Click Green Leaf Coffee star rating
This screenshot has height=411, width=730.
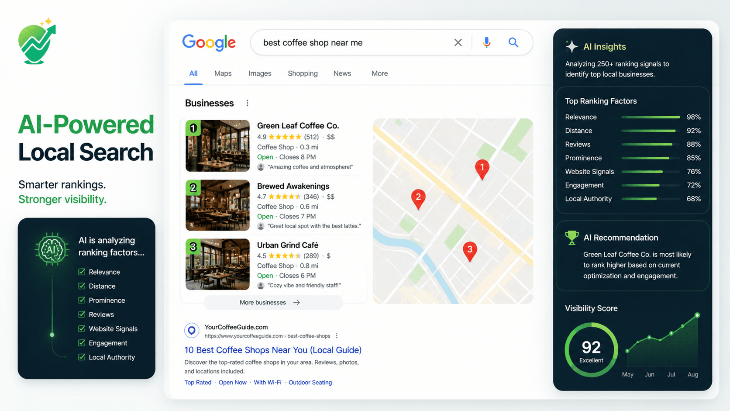[x=285, y=137]
